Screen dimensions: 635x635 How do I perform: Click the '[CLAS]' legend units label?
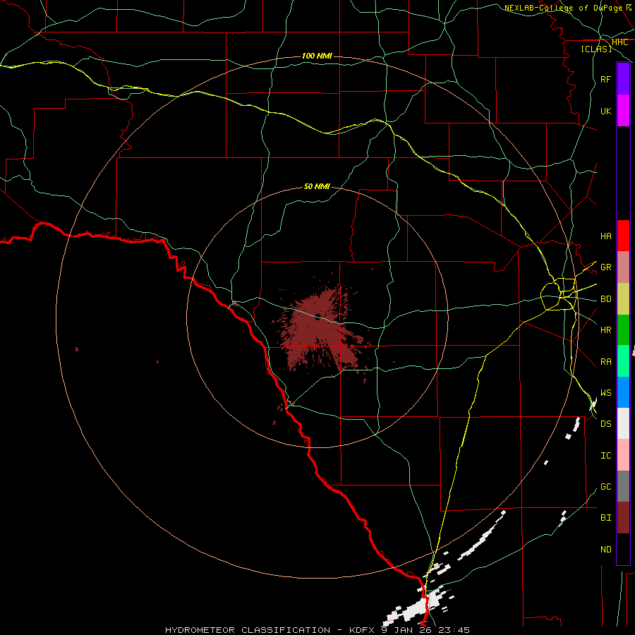596,49
